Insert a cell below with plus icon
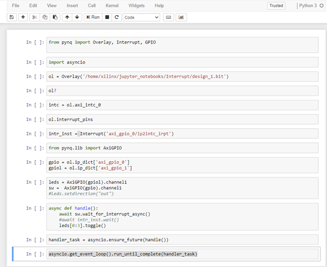The image size is (327, 267). point(23,17)
